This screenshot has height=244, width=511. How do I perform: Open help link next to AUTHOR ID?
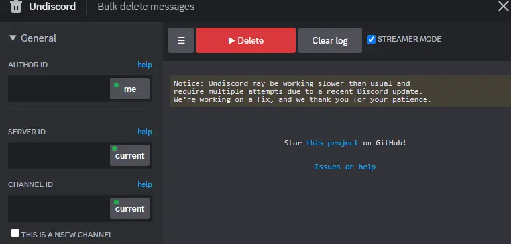click(144, 65)
